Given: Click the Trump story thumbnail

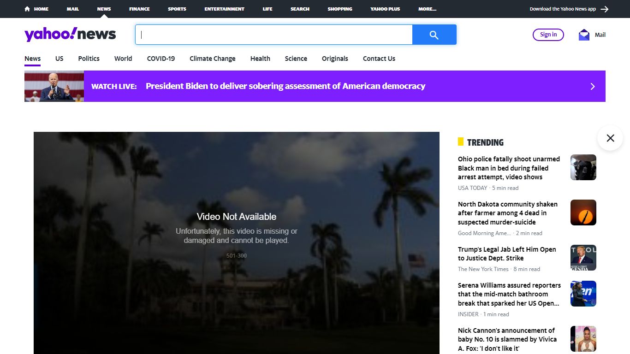Looking at the screenshot, I should pyautogui.click(x=583, y=258).
